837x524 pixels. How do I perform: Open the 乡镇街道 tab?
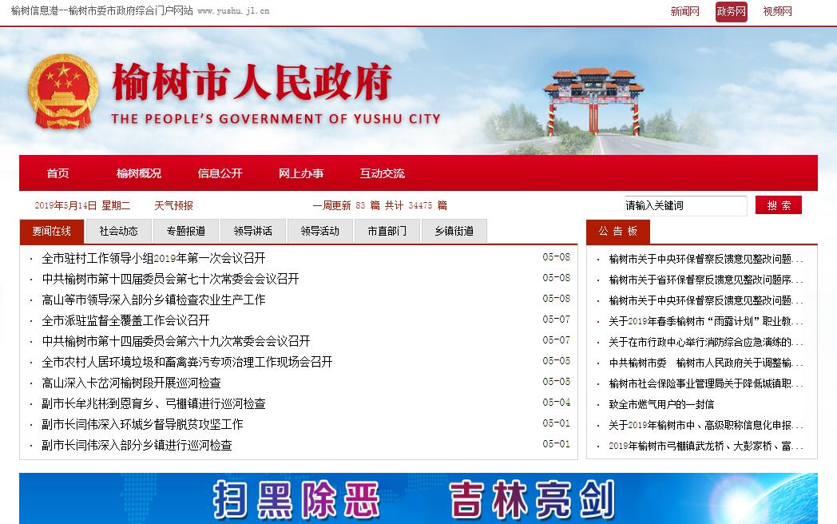(x=454, y=231)
